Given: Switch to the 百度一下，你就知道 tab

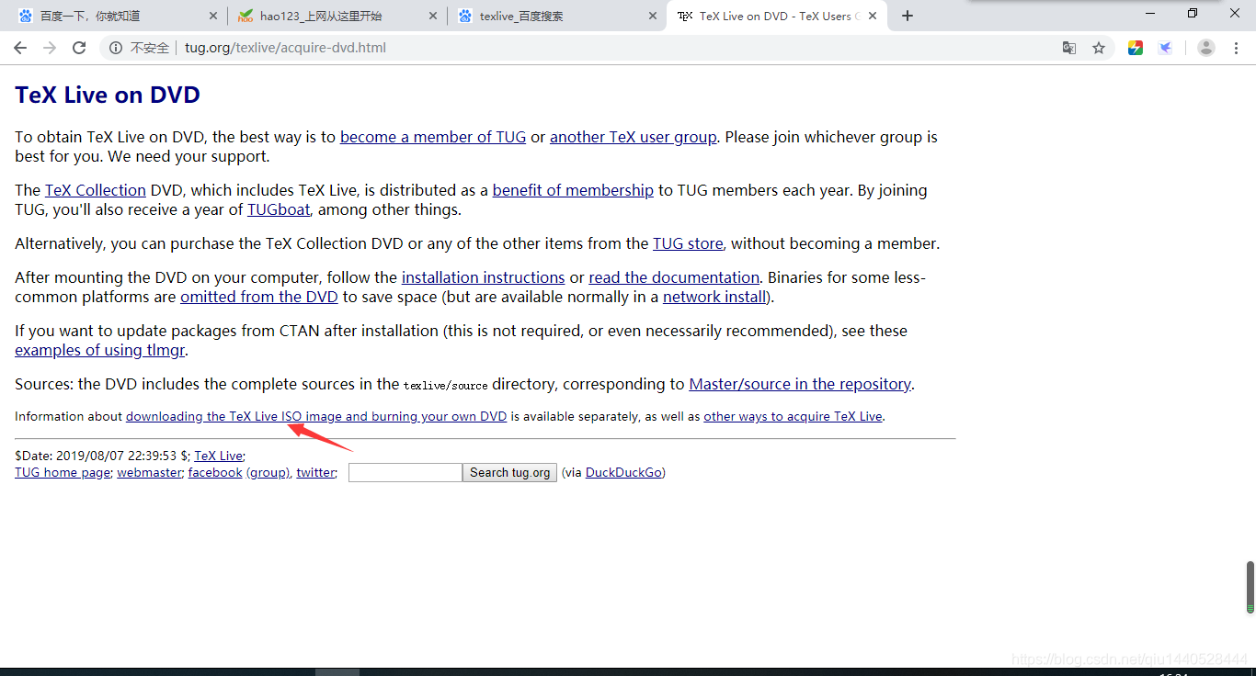Looking at the screenshot, I should pyautogui.click(x=116, y=16).
